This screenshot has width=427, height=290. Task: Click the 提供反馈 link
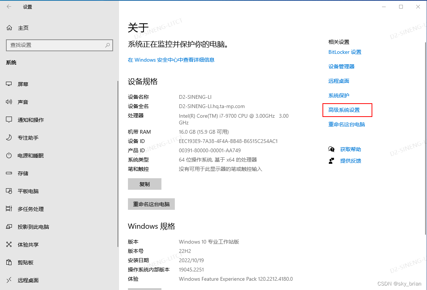(x=350, y=161)
